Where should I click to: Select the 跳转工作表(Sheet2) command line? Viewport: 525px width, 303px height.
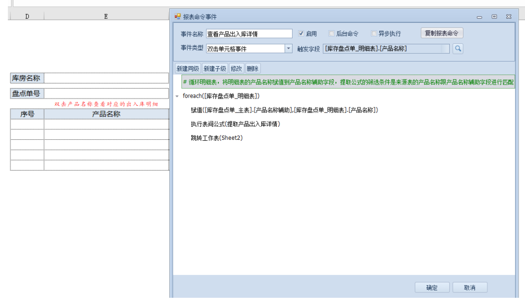coord(217,138)
